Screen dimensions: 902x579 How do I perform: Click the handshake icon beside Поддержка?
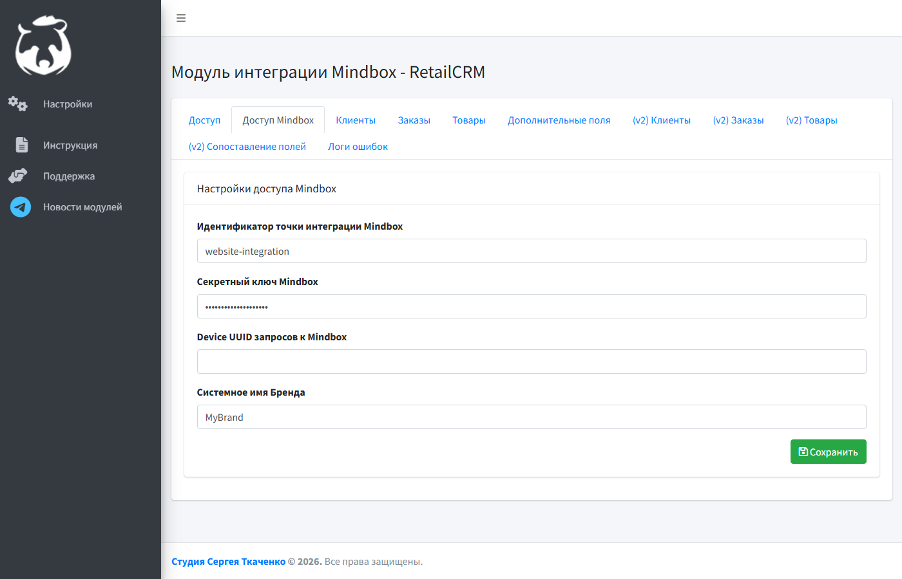point(18,176)
